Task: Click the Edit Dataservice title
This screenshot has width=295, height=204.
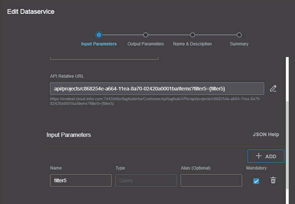Action: [x=31, y=12]
